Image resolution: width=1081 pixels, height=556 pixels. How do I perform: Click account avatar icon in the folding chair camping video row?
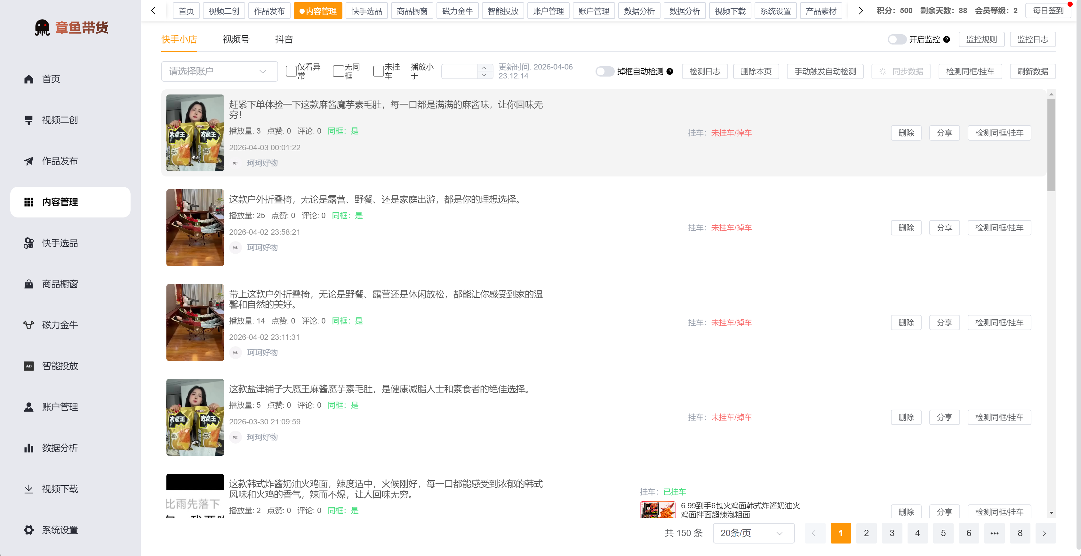236,247
